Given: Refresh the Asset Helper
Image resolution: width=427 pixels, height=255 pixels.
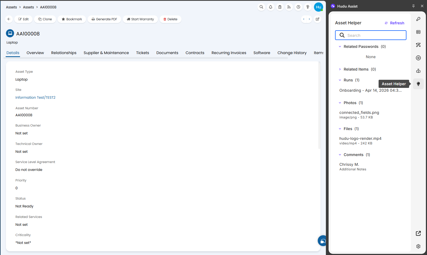Looking at the screenshot, I should [395, 23].
